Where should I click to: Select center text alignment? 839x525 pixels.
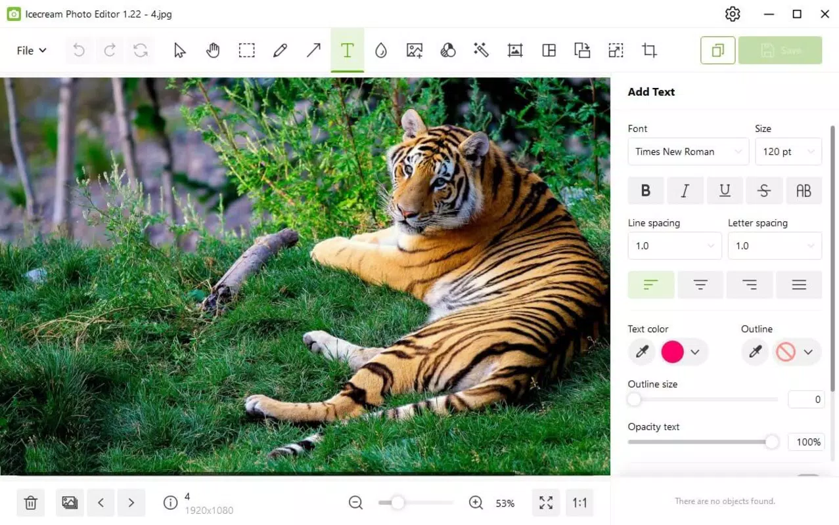tap(700, 285)
